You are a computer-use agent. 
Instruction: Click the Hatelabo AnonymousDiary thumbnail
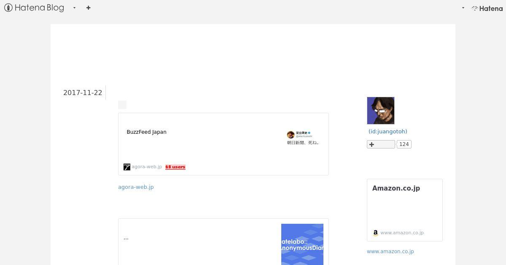tap(302, 244)
